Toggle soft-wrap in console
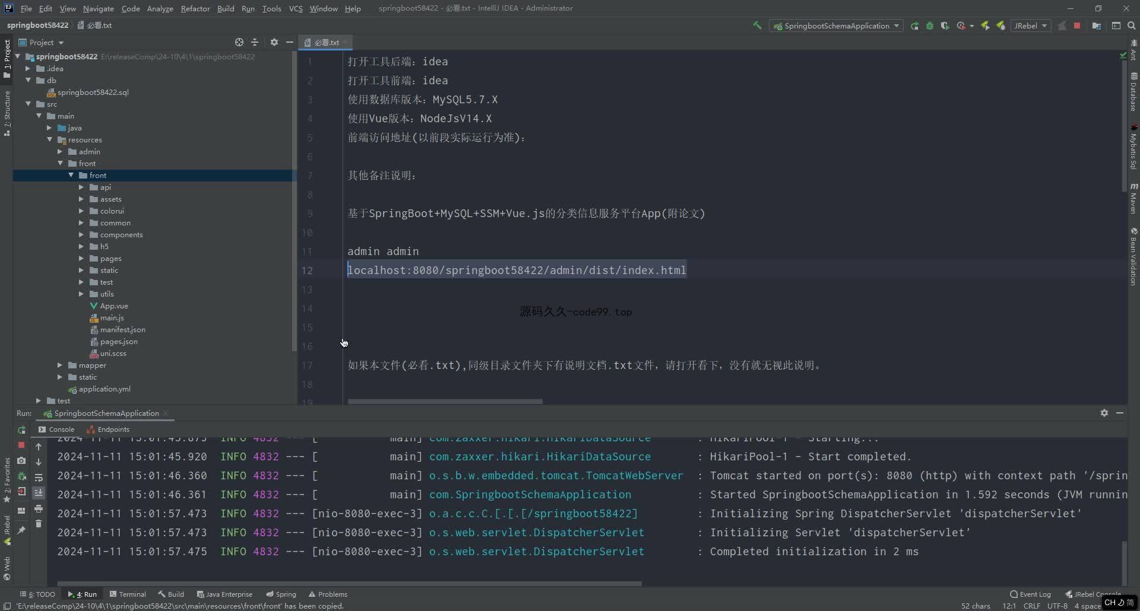Image resolution: width=1140 pixels, height=611 pixels. 39,478
